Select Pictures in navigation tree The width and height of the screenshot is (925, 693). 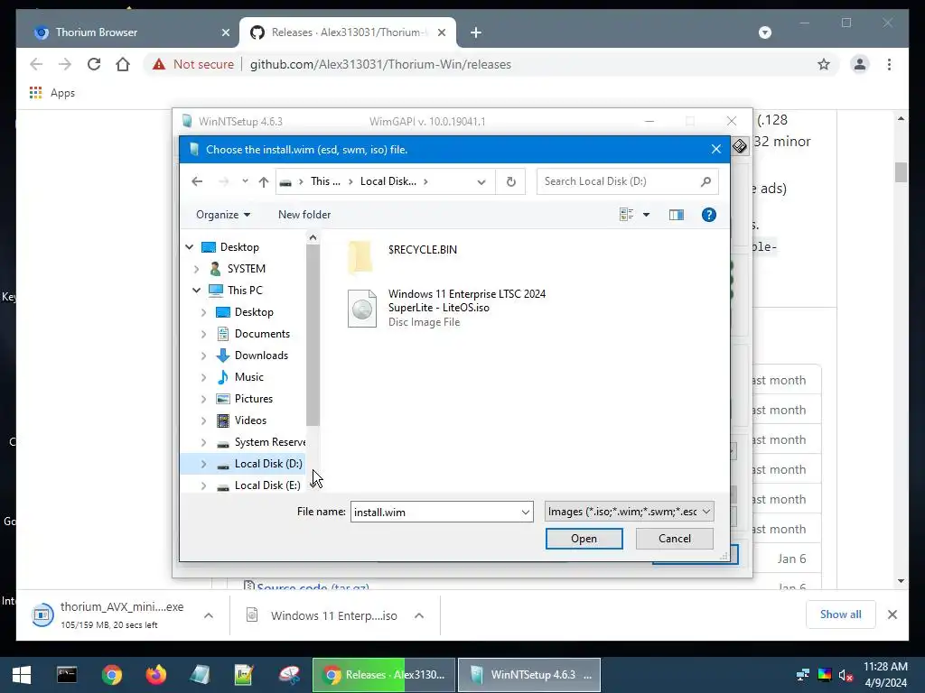(254, 399)
